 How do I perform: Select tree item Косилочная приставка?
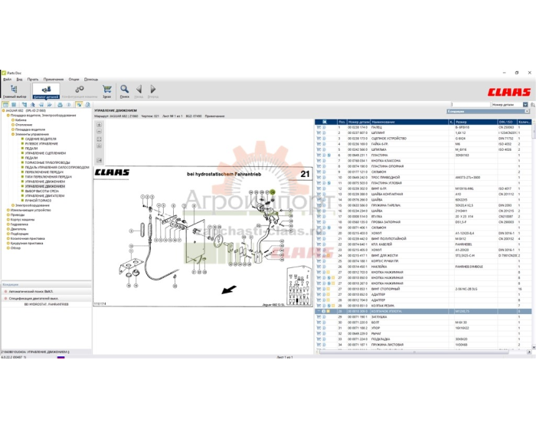pyautogui.click(x=28, y=238)
